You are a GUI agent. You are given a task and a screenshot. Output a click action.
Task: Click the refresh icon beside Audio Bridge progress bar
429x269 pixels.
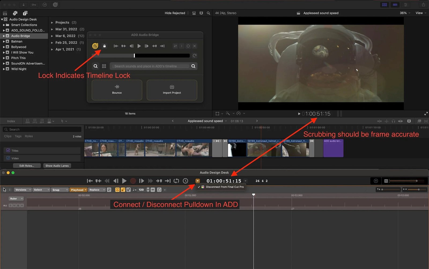click(195, 56)
